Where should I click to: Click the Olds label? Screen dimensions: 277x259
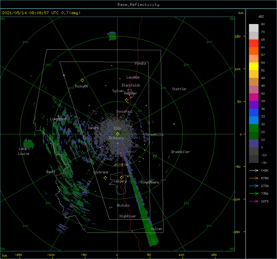pos(117,128)
